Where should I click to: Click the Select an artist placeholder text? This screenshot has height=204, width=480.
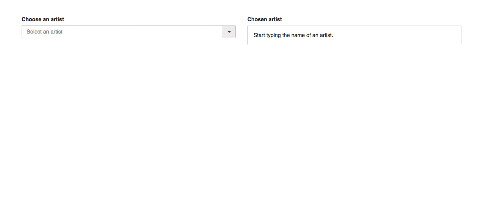(x=44, y=32)
